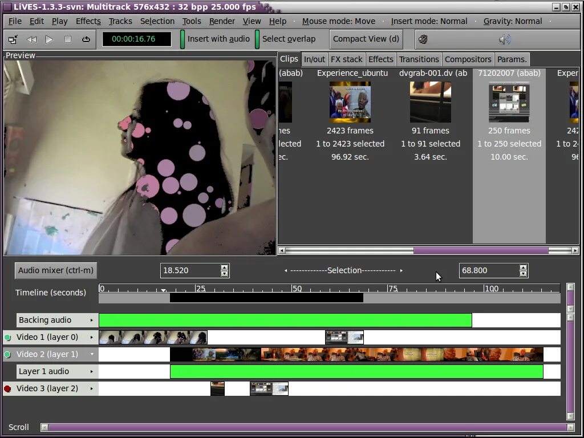Image resolution: width=584 pixels, height=438 pixels.
Task: Increase the selection end value stepper
Action: (x=523, y=267)
